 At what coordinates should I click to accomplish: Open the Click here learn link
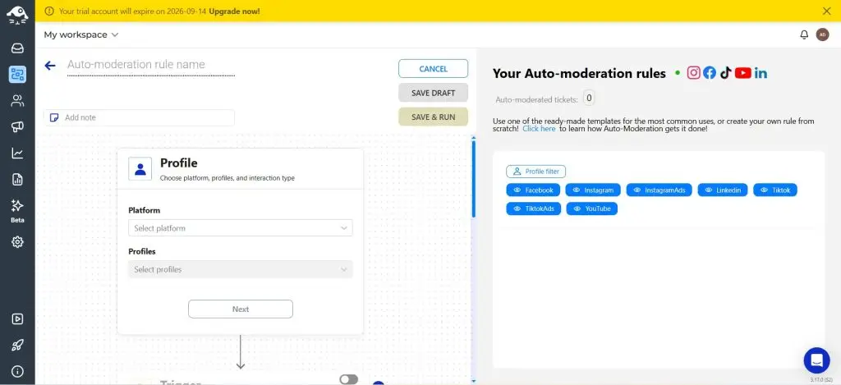point(539,129)
